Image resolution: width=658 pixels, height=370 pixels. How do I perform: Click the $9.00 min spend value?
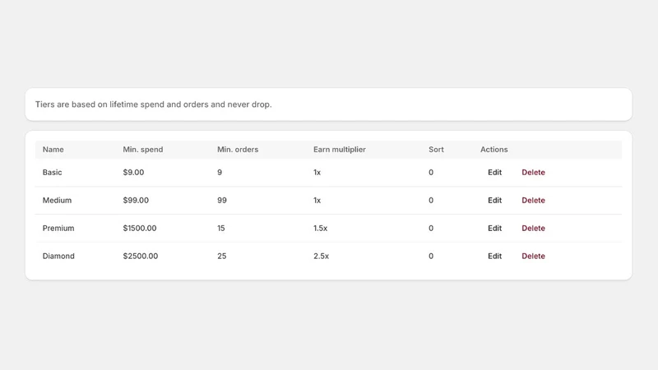point(133,173)
